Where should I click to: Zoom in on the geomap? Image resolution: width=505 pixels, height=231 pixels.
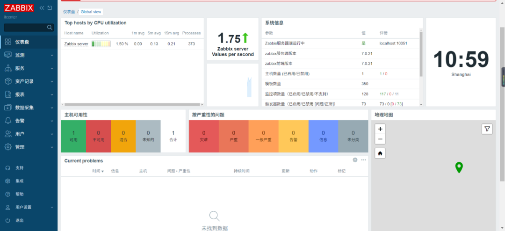point(380,129)
